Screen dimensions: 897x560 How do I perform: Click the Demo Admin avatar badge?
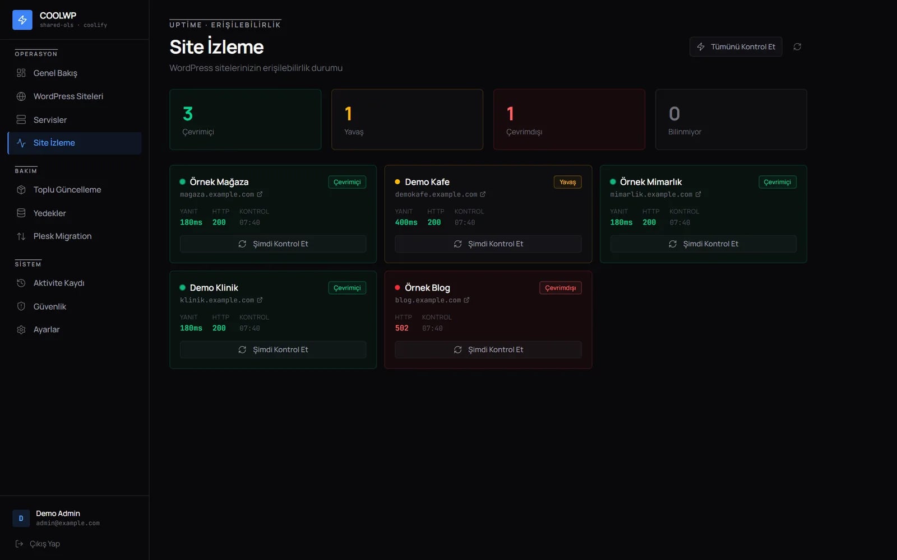21,518
